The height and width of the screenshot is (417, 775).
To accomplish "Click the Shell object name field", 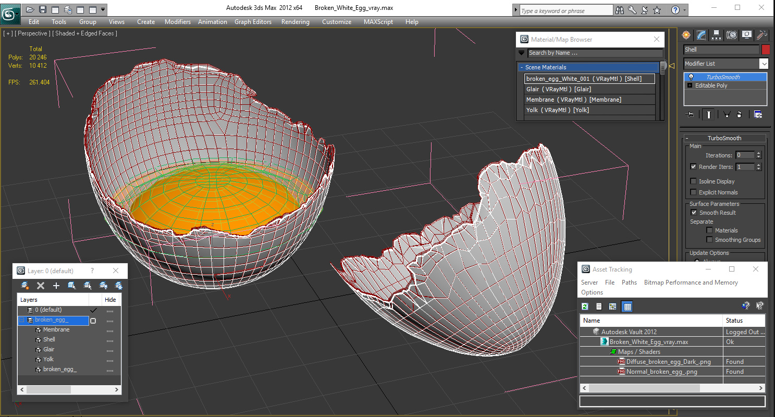I will click(x=721, y=50).
